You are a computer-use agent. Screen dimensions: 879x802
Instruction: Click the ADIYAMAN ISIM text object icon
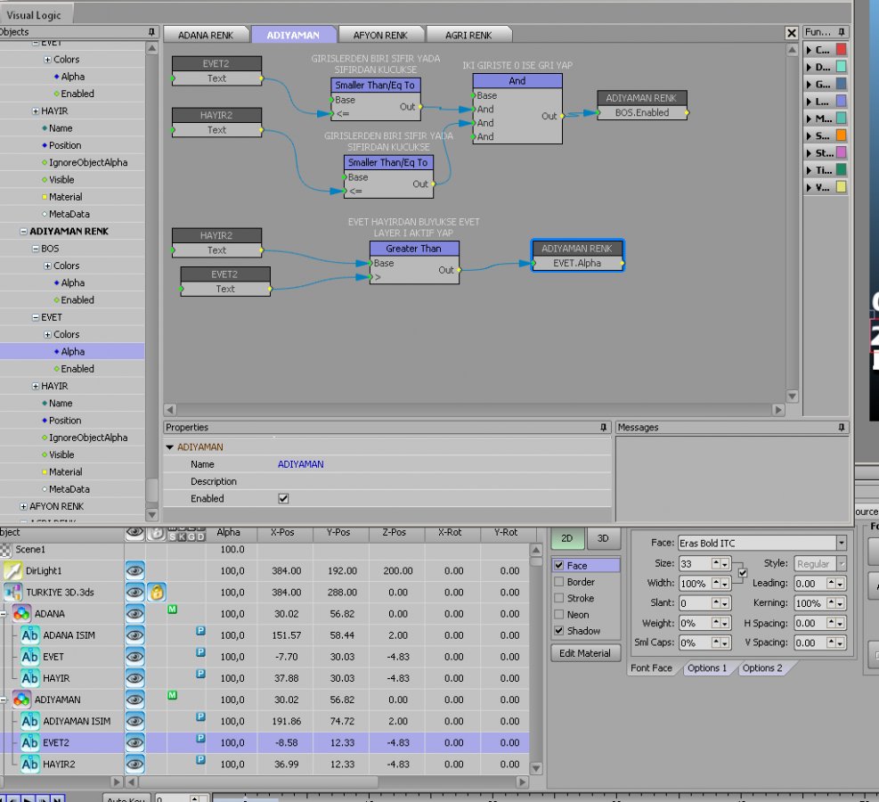[x=29, y=721]
